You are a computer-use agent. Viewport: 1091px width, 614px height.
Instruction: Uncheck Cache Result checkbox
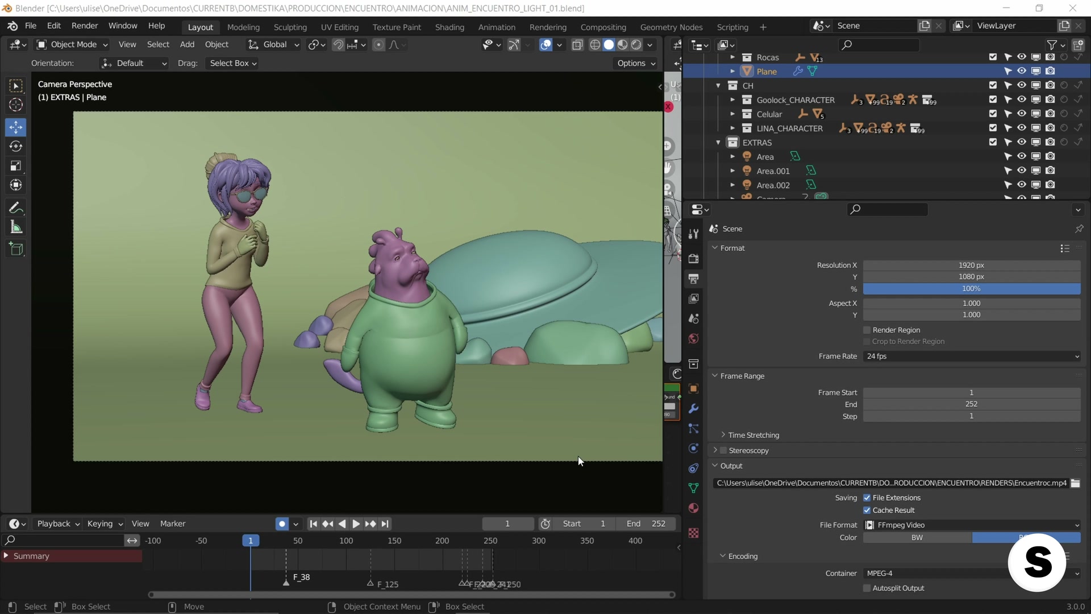867,511
